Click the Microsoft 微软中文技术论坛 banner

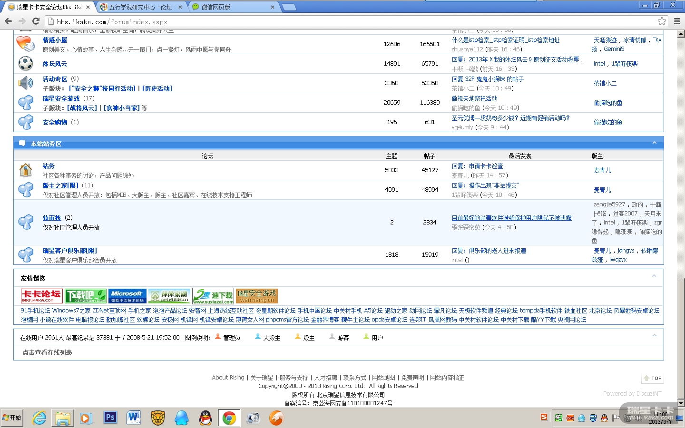127,296
